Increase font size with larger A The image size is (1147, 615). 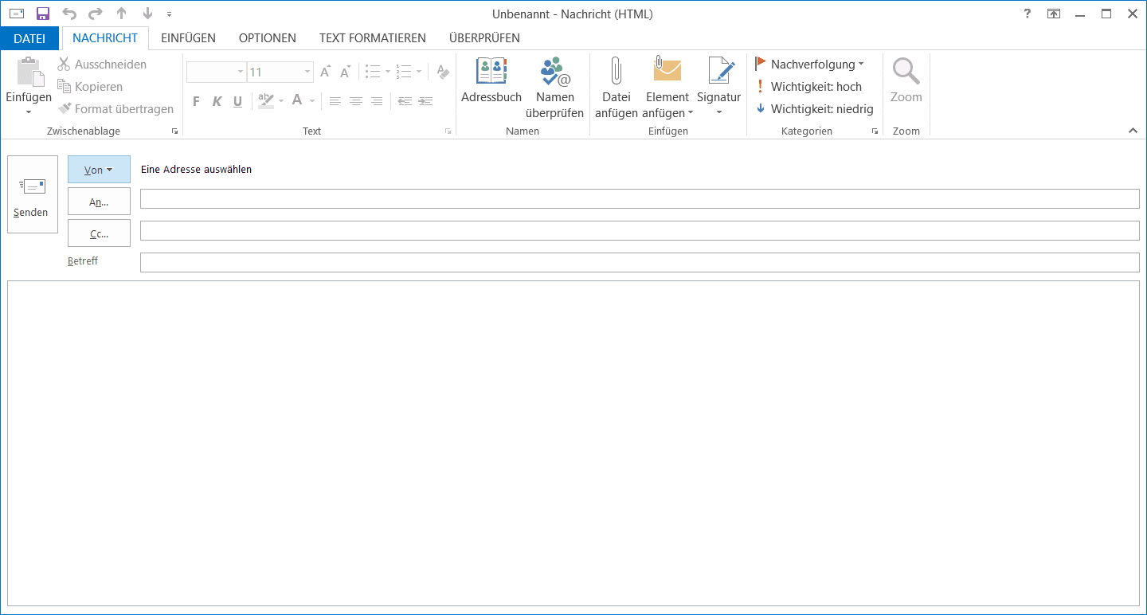[x=325, y=72]
